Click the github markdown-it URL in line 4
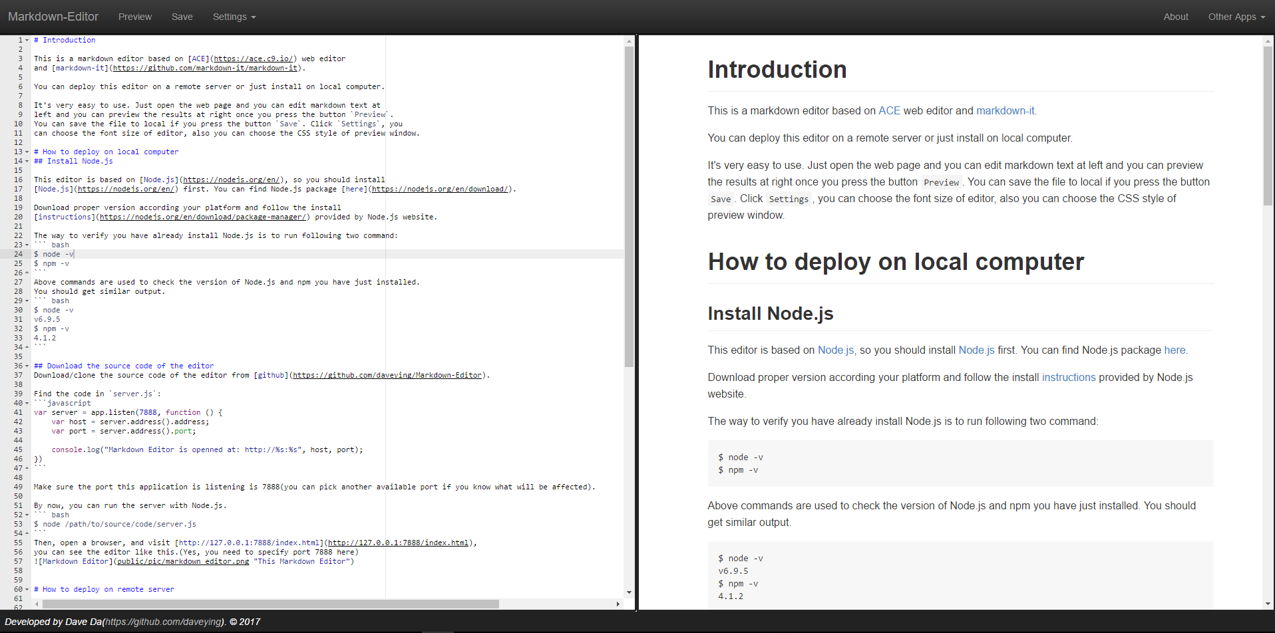The height and width of the screenshot is (633, 1275). (x=206, y=68)
